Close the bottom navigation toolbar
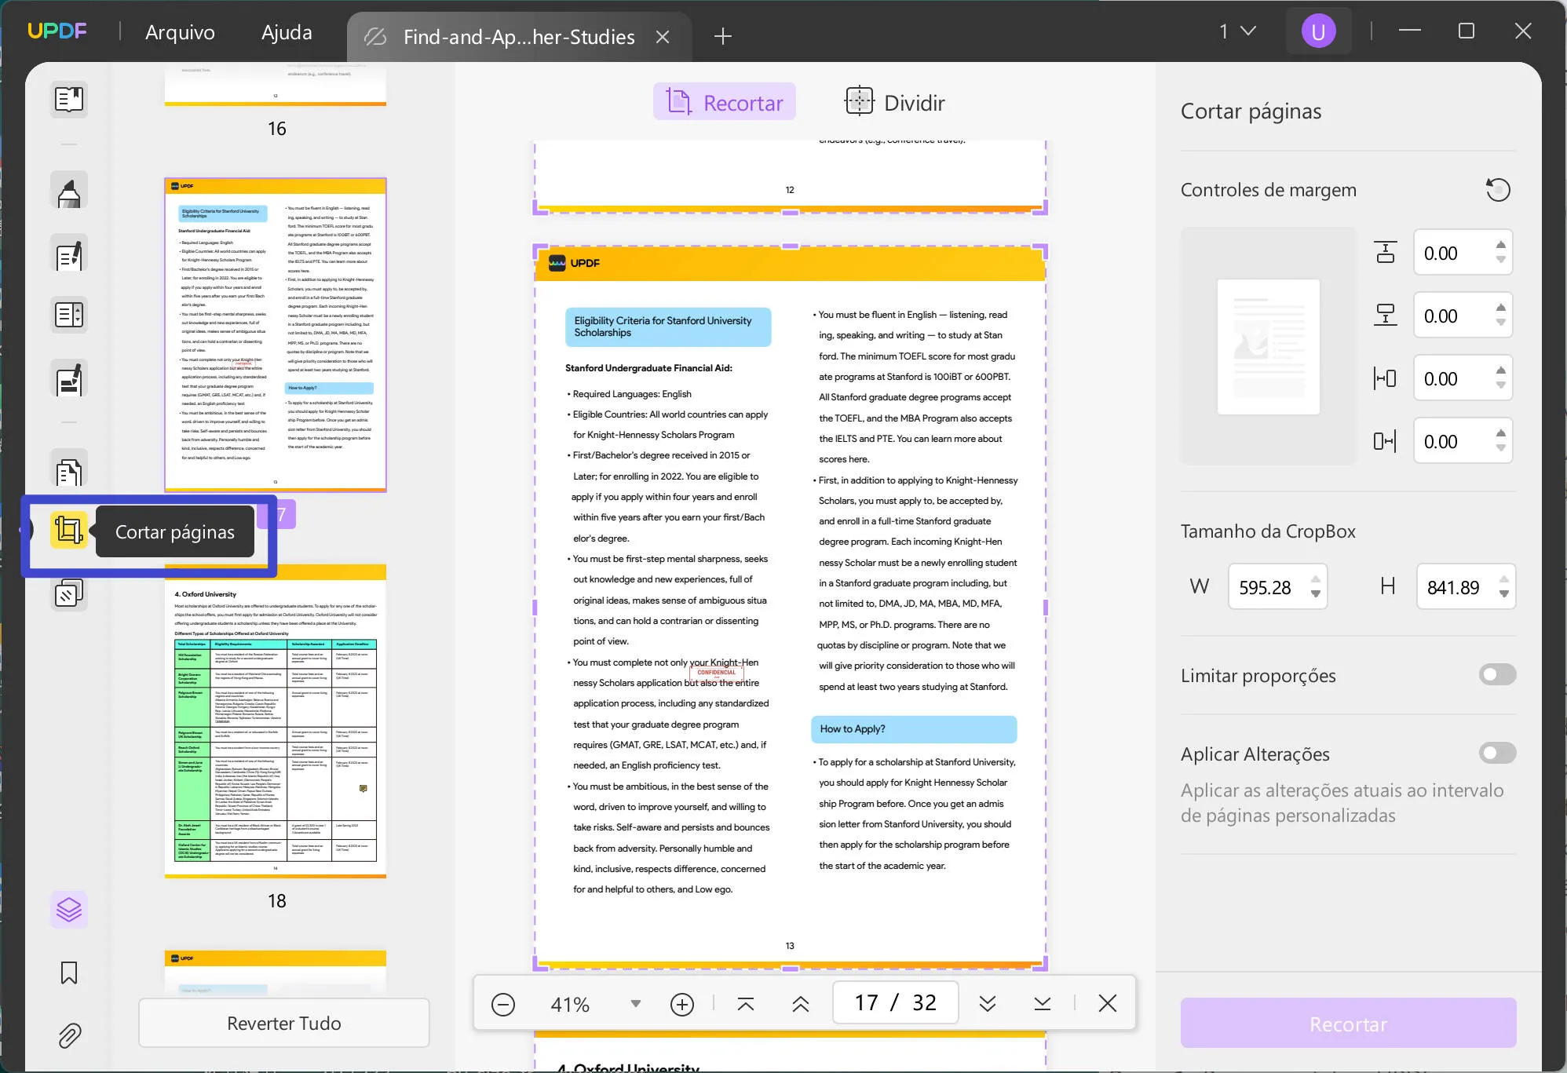 (1108, 1003)
